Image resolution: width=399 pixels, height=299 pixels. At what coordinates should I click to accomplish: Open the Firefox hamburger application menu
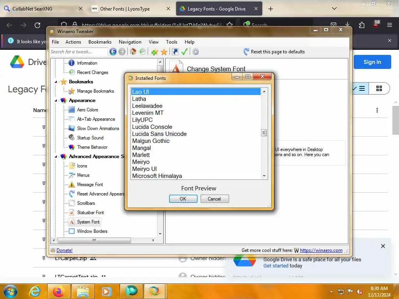click(x=389, y=25)
